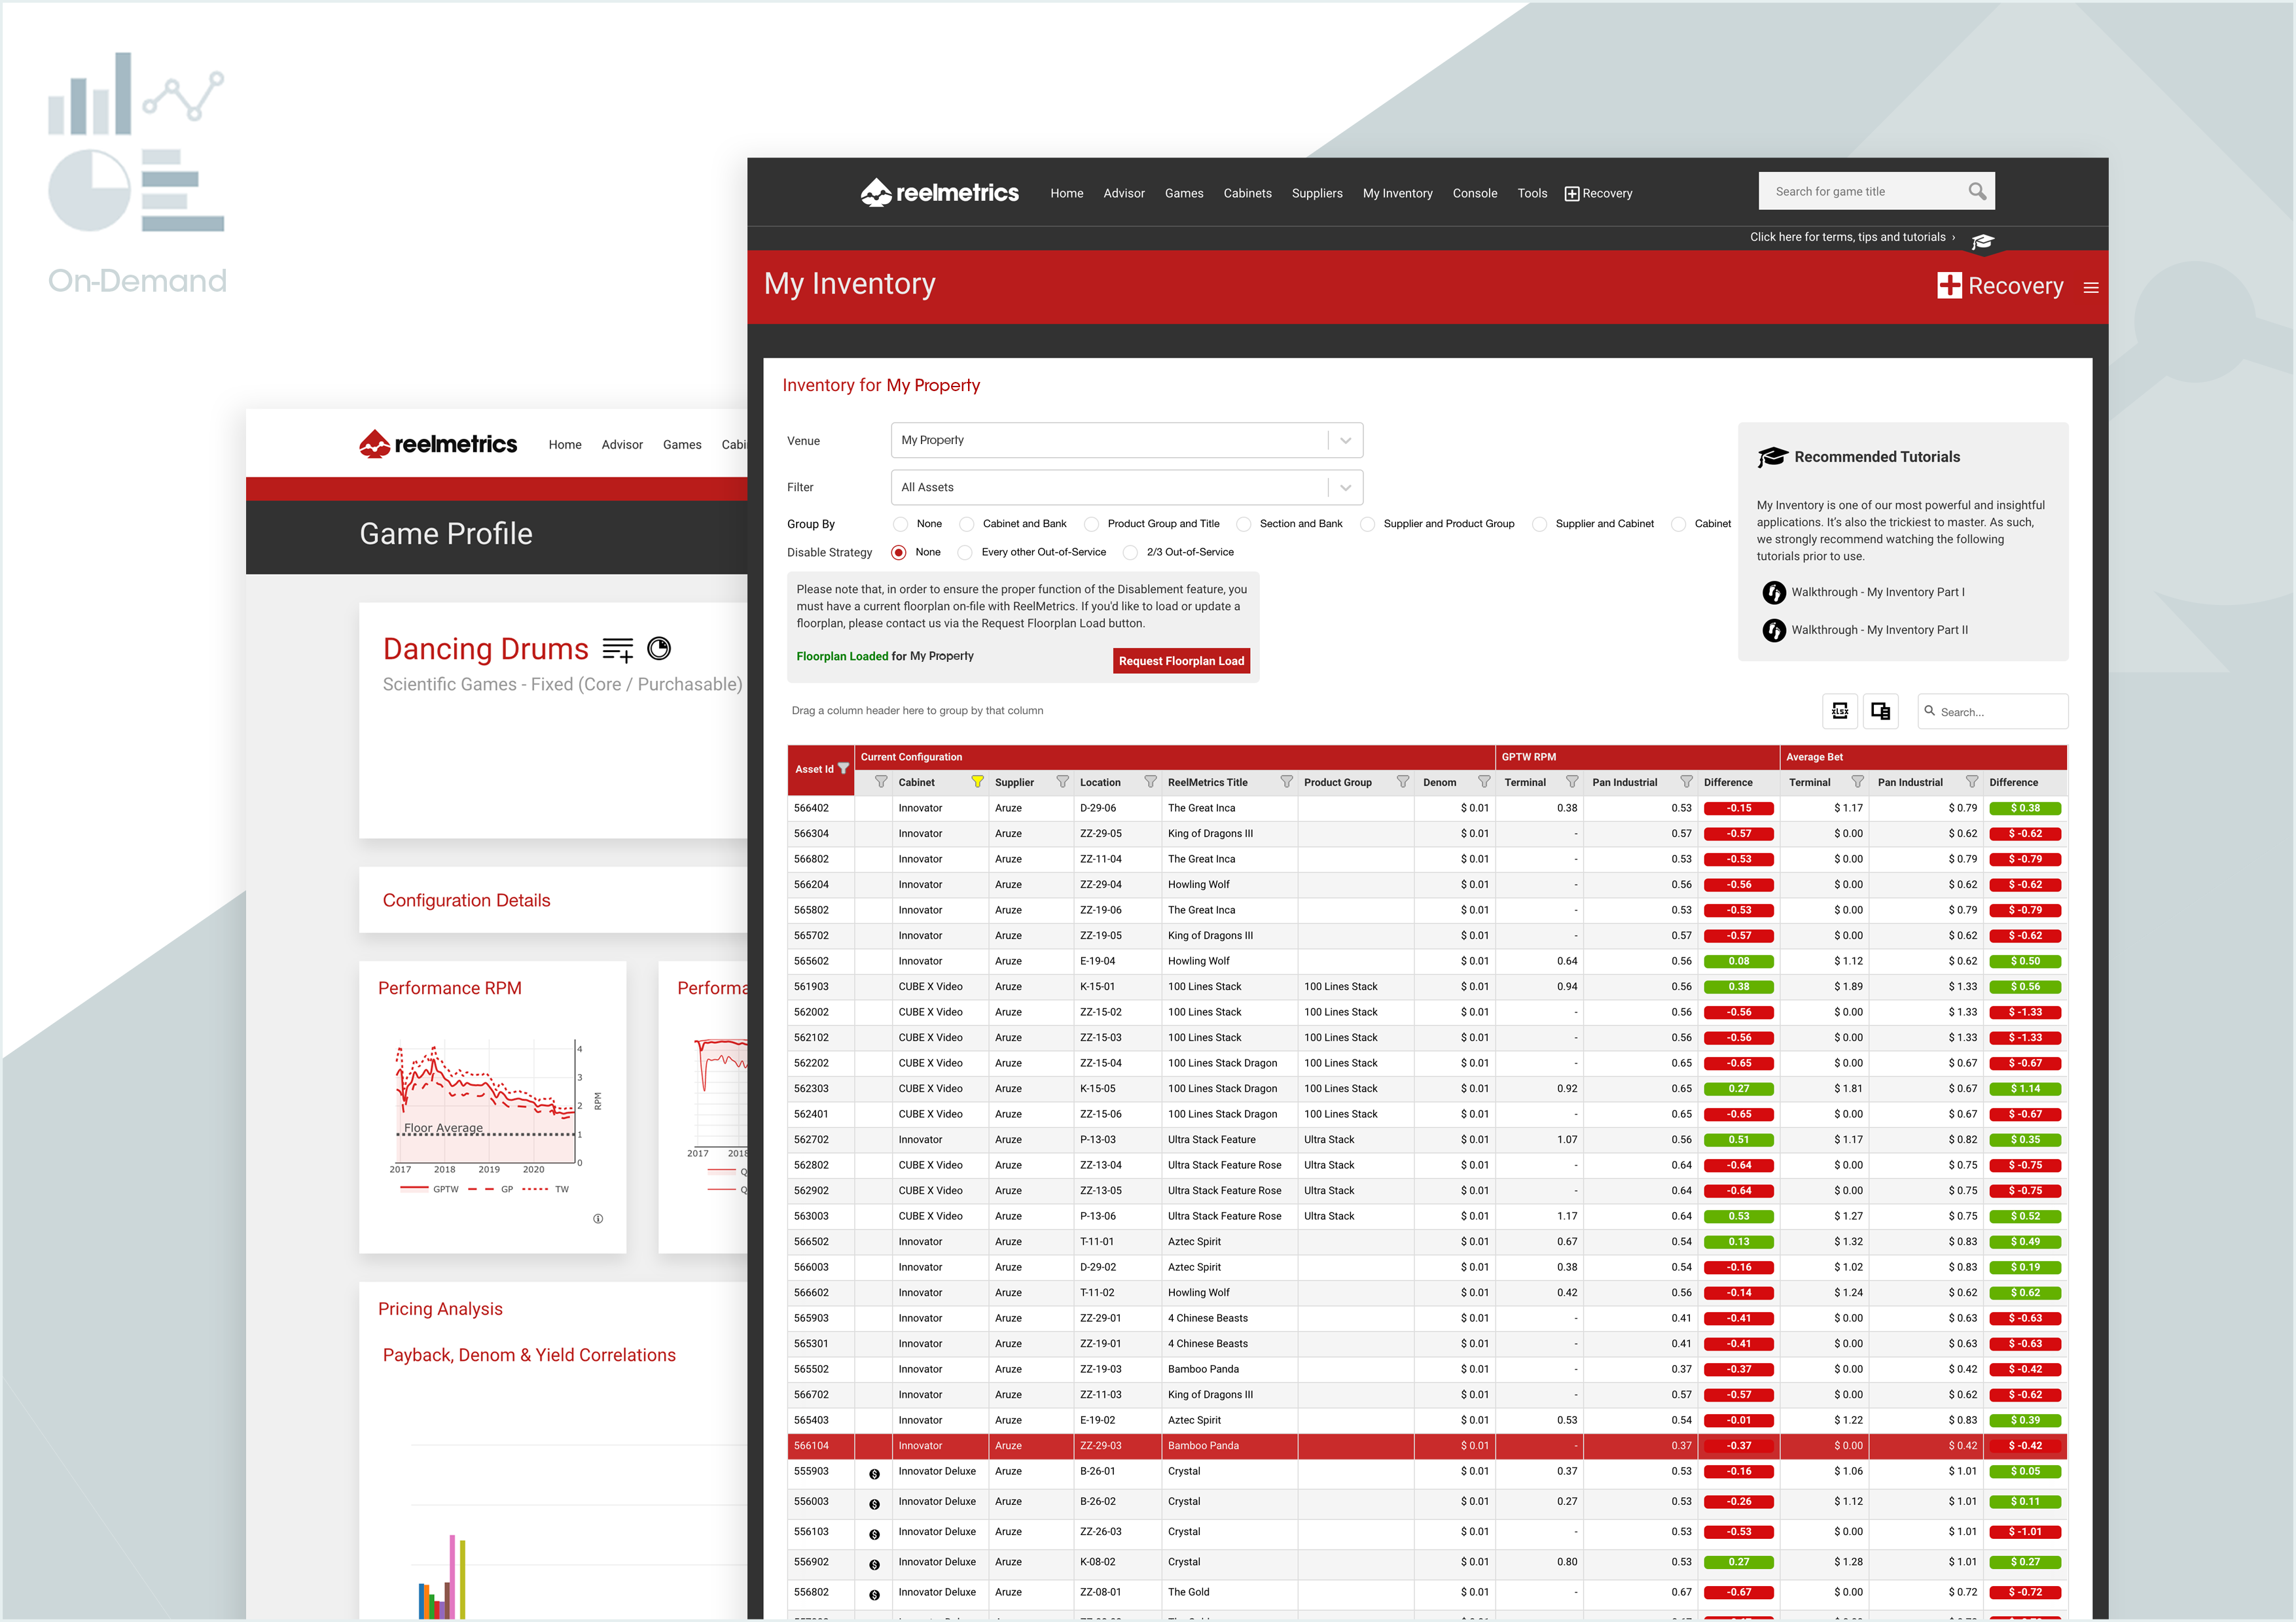
Task: Click the magnifier icon in game title search
Action: point(1976,191)
